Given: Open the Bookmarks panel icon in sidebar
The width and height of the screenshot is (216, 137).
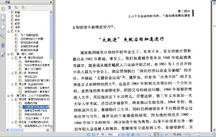Looking at the screenshot, I should tap(3, 9).
